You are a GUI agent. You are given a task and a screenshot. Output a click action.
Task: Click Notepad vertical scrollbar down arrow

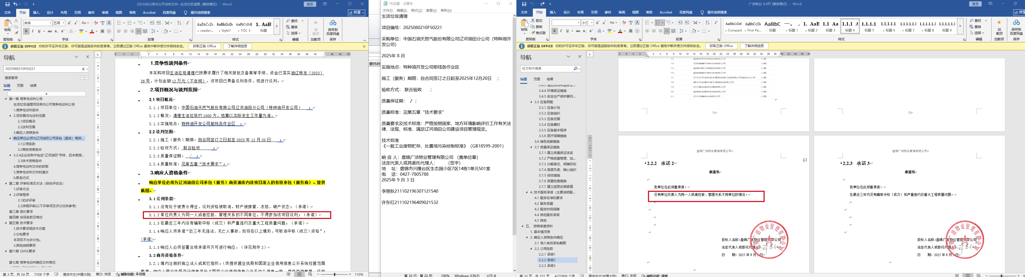(x=514, y=270)
